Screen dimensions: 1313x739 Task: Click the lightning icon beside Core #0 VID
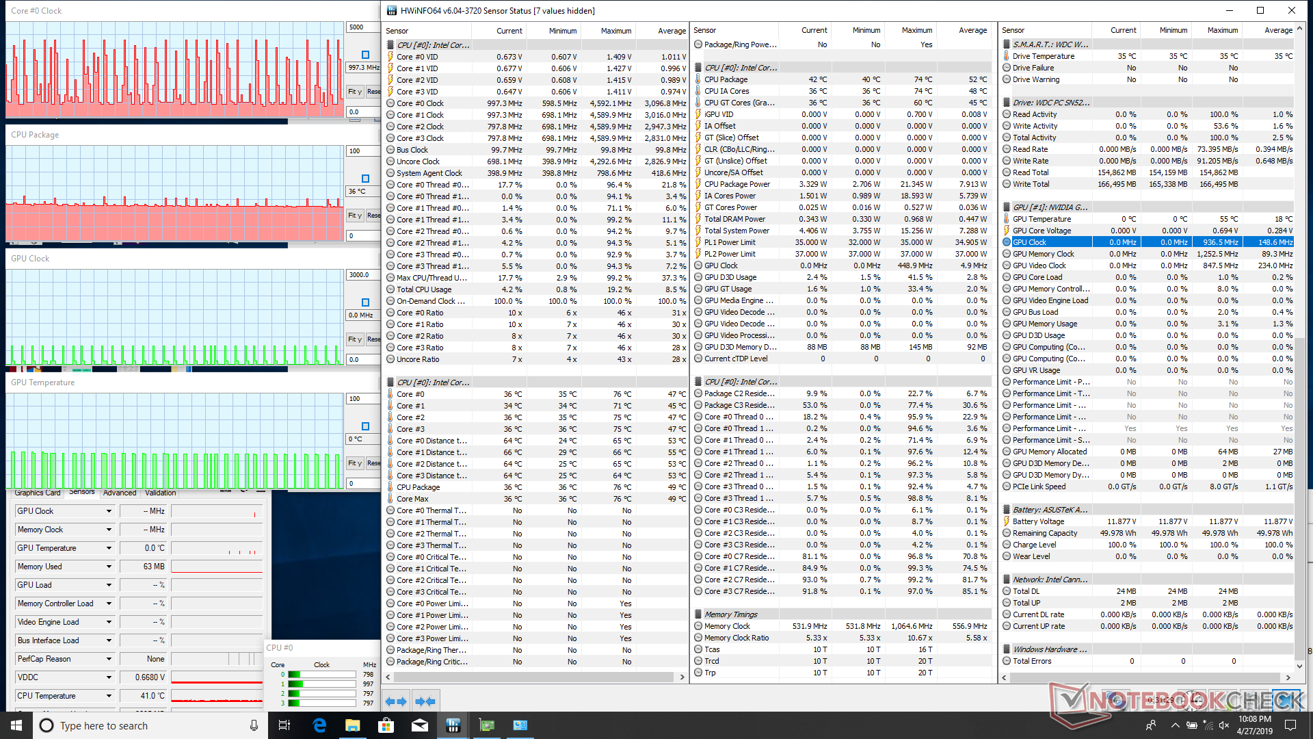pyautogui.click(x=390, y=57)
